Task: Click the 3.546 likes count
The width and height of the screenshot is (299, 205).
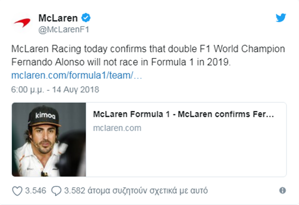Action: [x=36, y=191]
